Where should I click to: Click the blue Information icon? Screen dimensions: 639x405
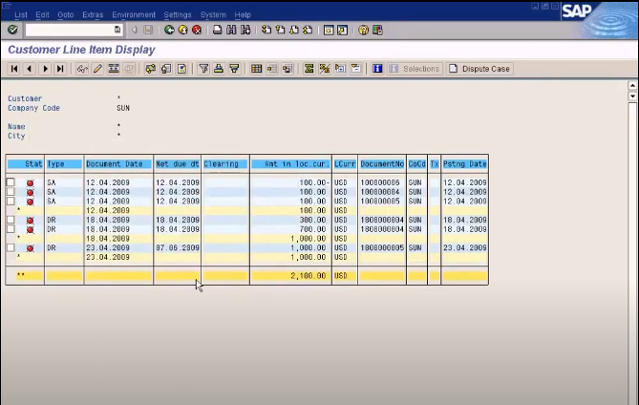pos(377,69)
